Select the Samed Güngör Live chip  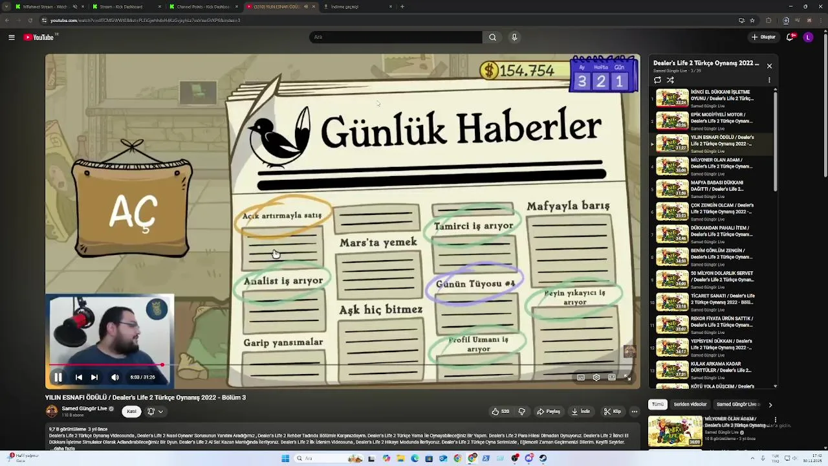737,405
